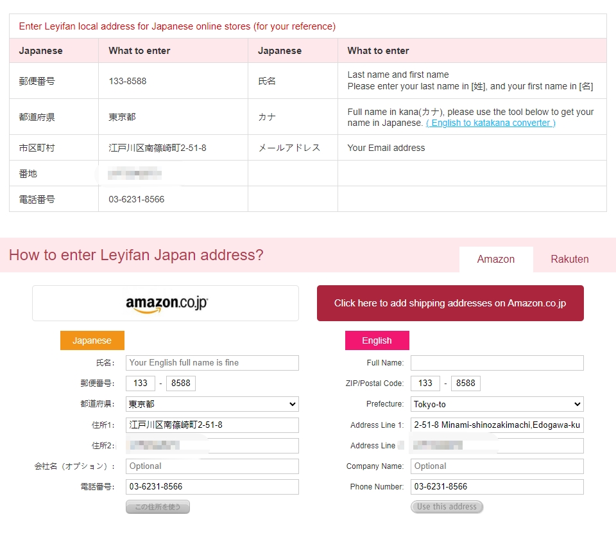The height and width of the screenshot is (537, 616).
Task: Select the postal code cell 133-8588
Action: point(173,81)
